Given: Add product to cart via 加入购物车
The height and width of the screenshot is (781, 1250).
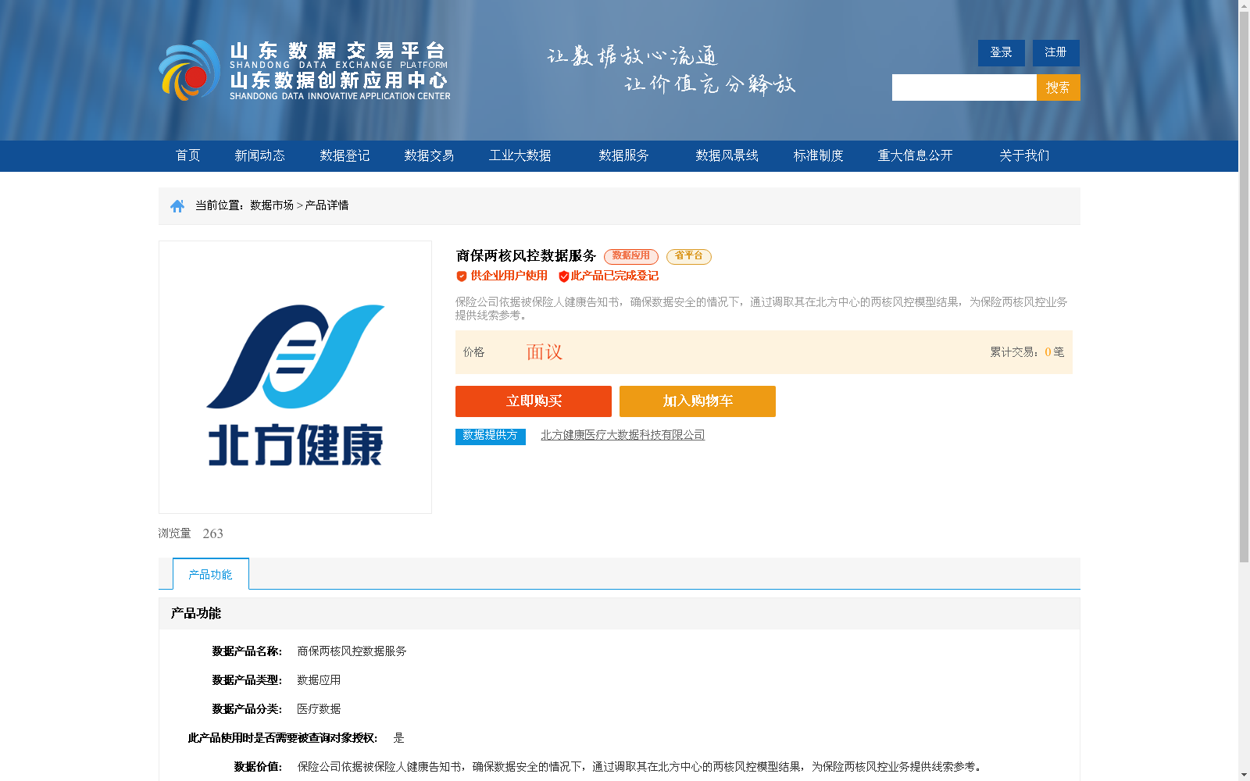Looking at the screenshot, I should (697, 401).
